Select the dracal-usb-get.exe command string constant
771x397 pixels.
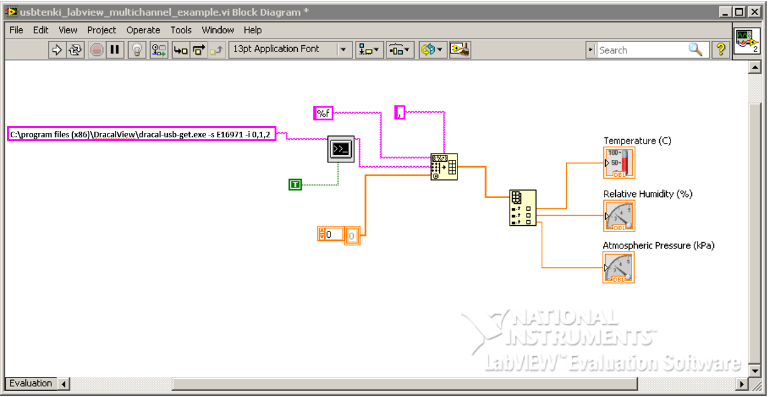coord(141,134)
